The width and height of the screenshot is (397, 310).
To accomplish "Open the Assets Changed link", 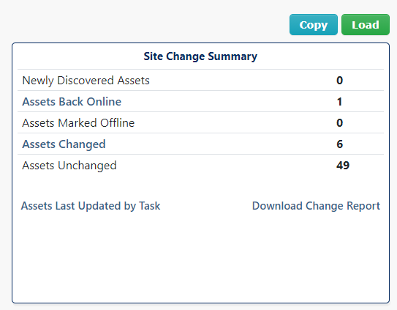I will (64, 144).
